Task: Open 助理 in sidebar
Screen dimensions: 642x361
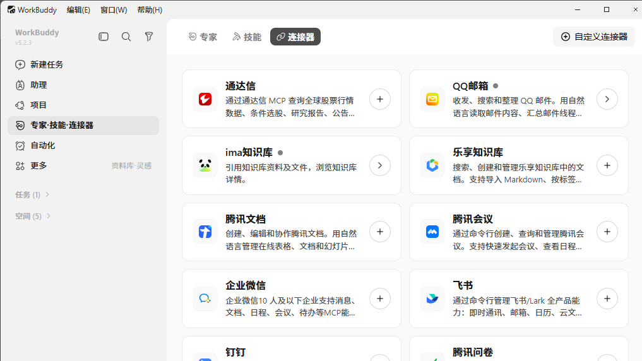Action: (83, 85)
